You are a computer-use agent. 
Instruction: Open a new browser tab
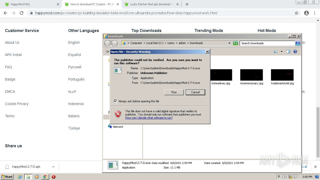[x=187, y=4]
